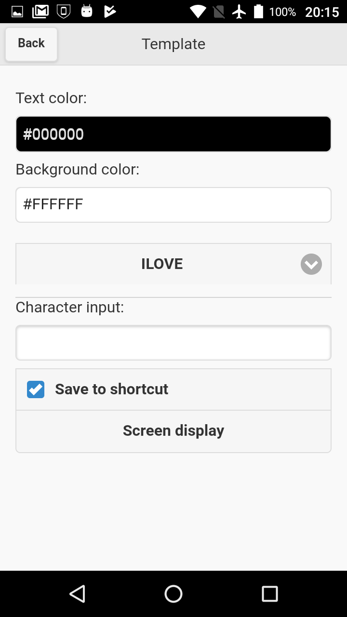This screenshot has height=617, width=347.
Task: Tap the Wi-Fi signal status icon
Action: pyautogui.click(x=198, y=11)
